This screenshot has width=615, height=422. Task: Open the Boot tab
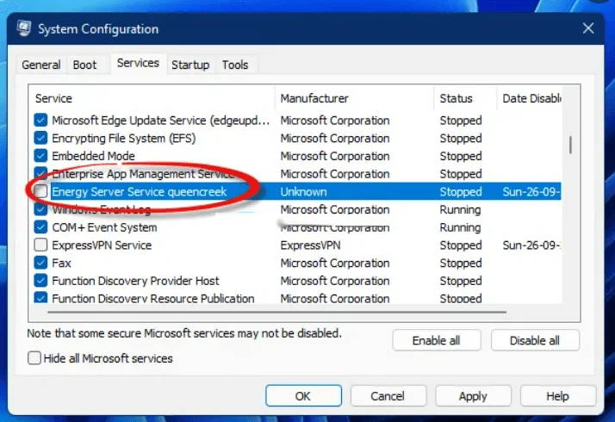tap(84, 65)
